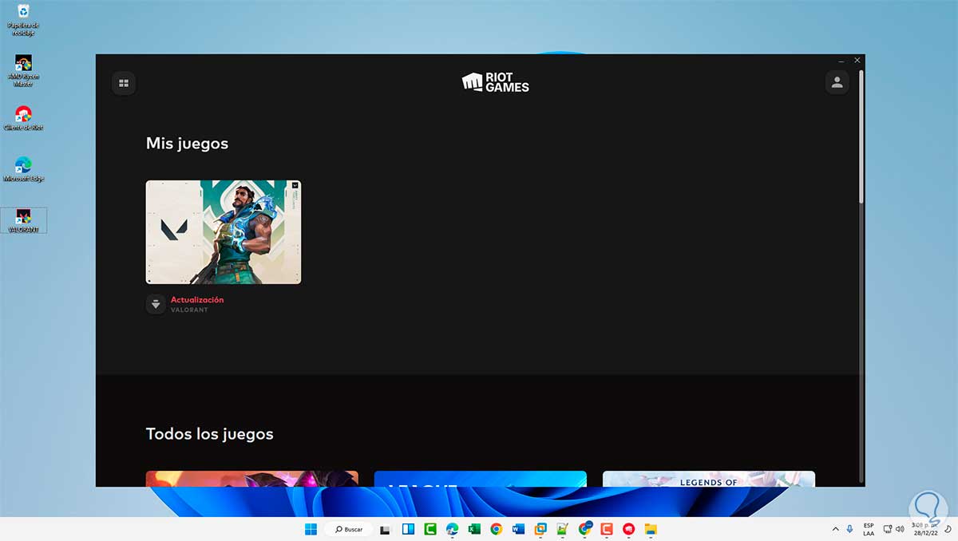Viewport: 958px width, 541px height.
Task: Open Task View on the taskbar
Action: tap(385, 529)
